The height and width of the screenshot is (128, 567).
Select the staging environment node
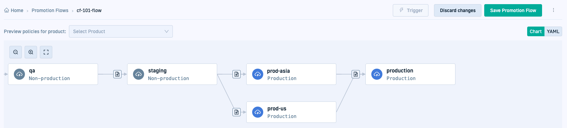[172, 74]
